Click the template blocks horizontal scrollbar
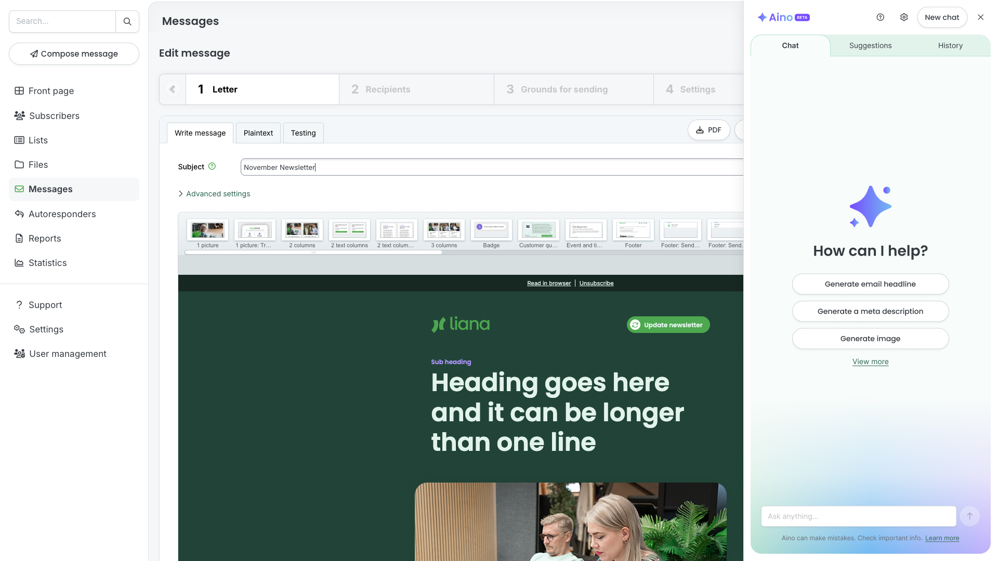This screenshot has height=561, width=998. [x=313, y=252]
